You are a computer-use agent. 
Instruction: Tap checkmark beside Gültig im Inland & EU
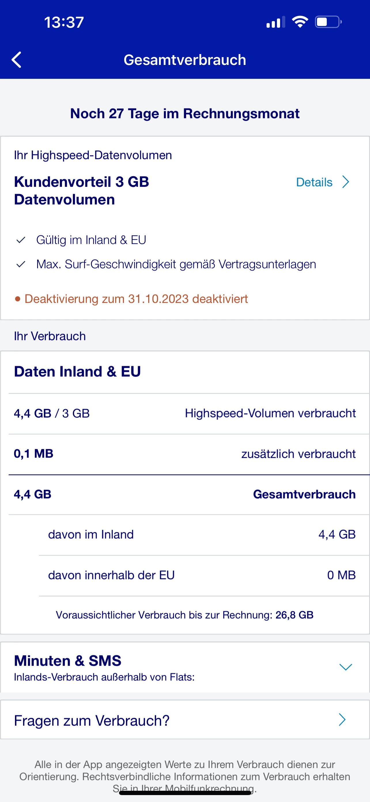click(x=21, y=240)
